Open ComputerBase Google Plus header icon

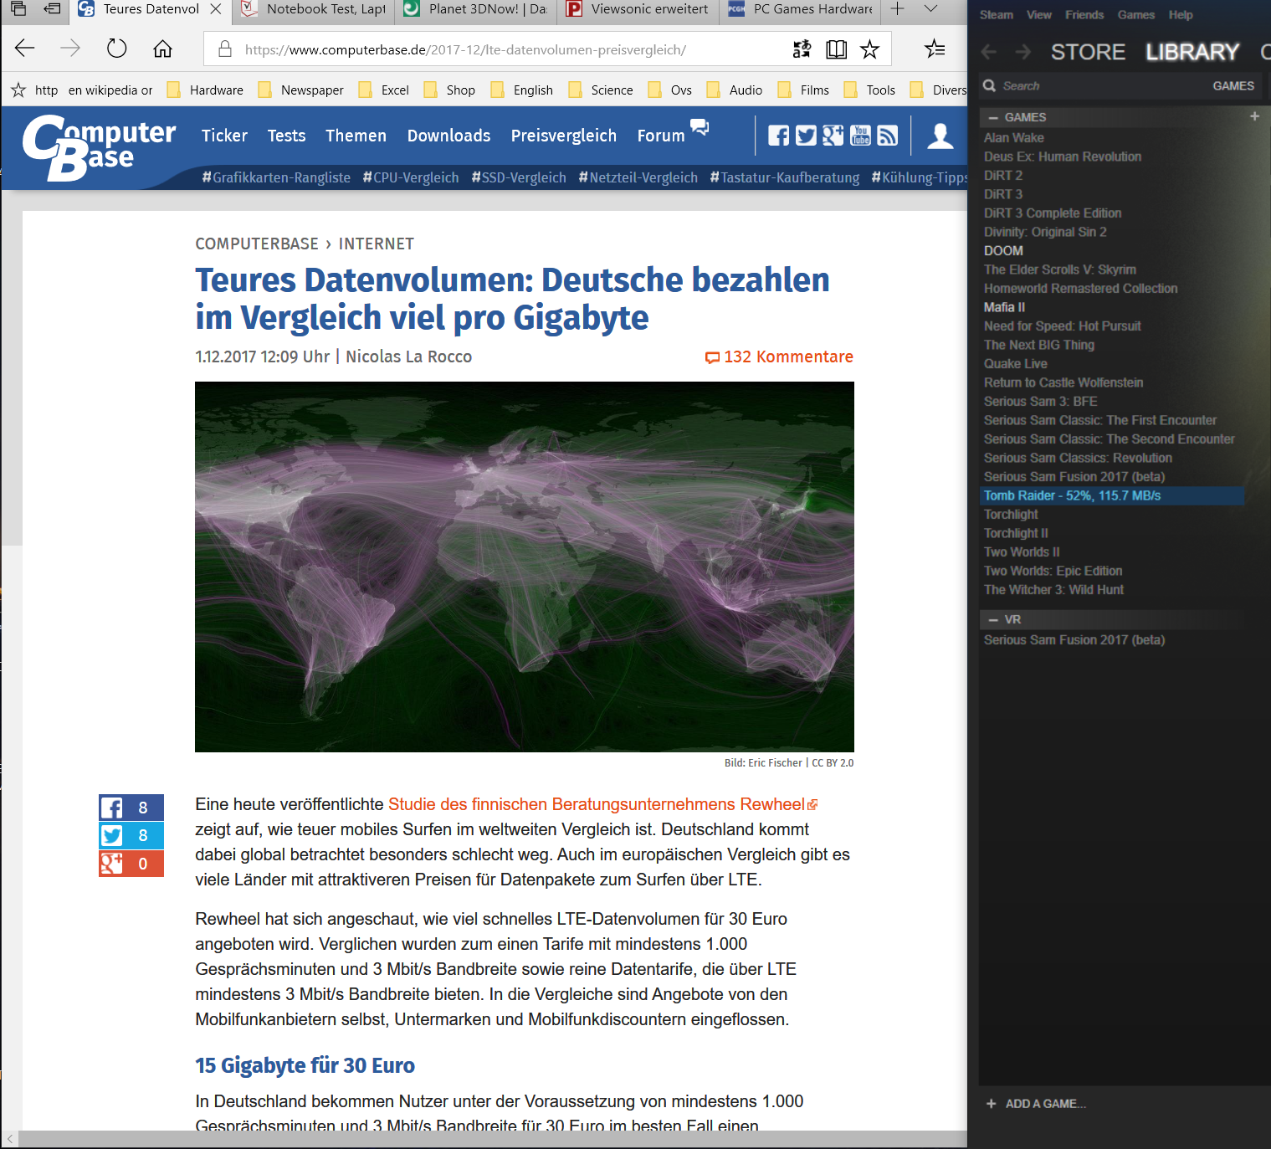833,136
